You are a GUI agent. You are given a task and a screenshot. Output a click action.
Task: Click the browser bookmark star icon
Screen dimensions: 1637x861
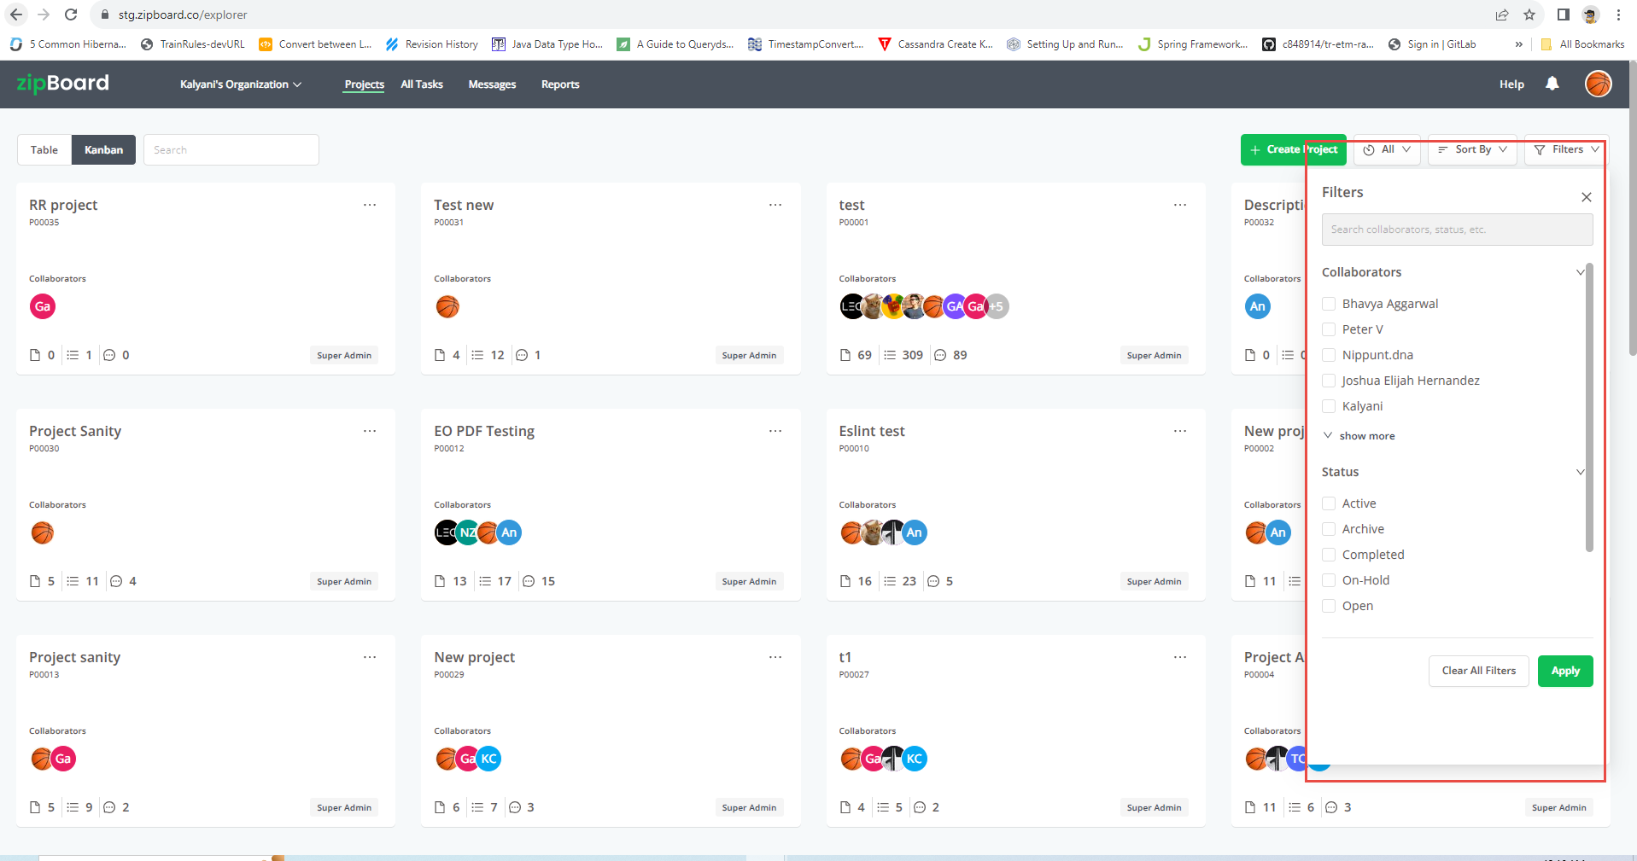[x=1529, y=15]
